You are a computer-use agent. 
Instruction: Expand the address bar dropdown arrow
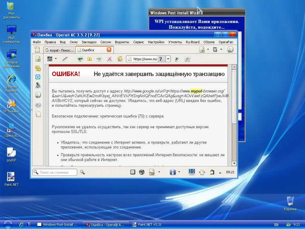(x=168, y=59)
